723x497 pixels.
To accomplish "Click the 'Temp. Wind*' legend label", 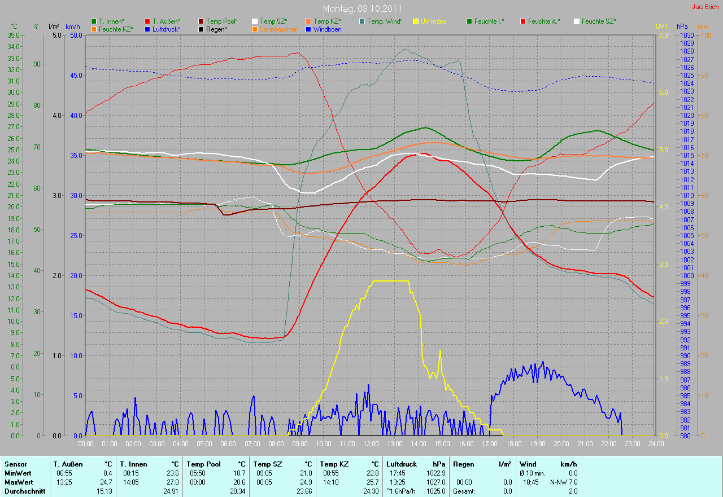I will click(385, 21).
